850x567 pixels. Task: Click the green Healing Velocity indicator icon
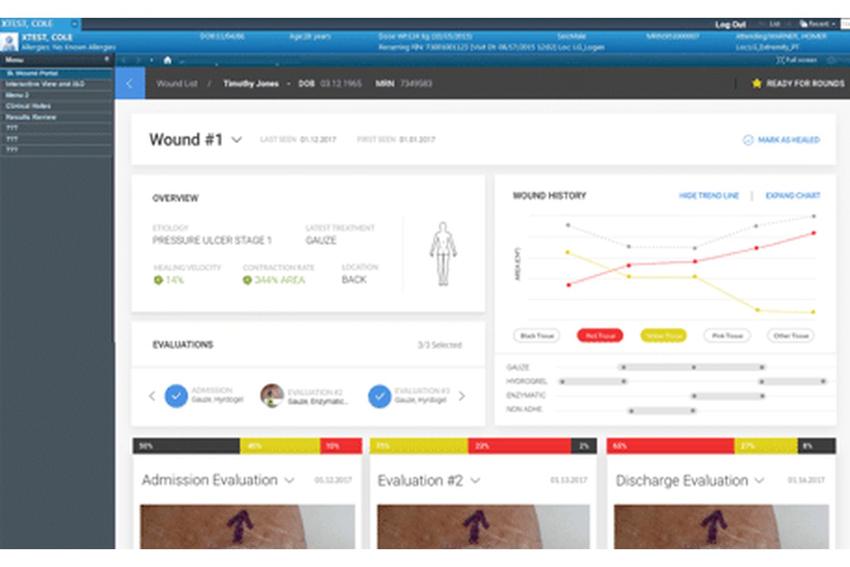158,280
